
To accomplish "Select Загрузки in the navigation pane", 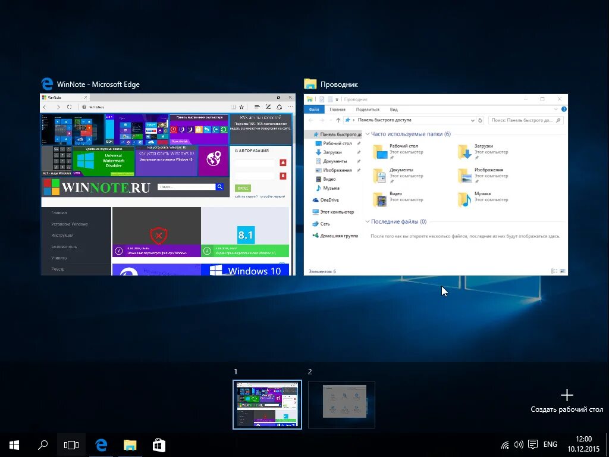I will (x=332, y=152).
